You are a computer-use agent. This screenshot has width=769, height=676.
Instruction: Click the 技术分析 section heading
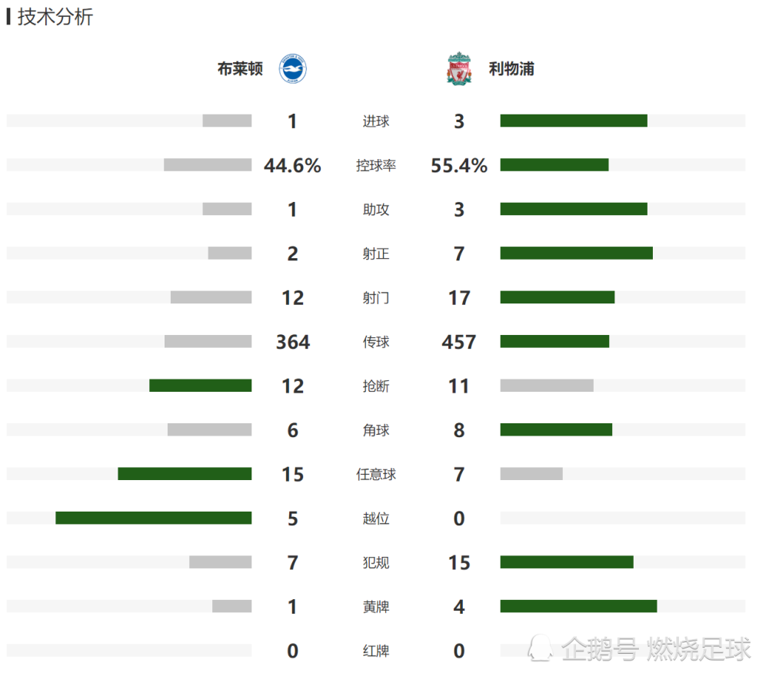pos(55,17)
